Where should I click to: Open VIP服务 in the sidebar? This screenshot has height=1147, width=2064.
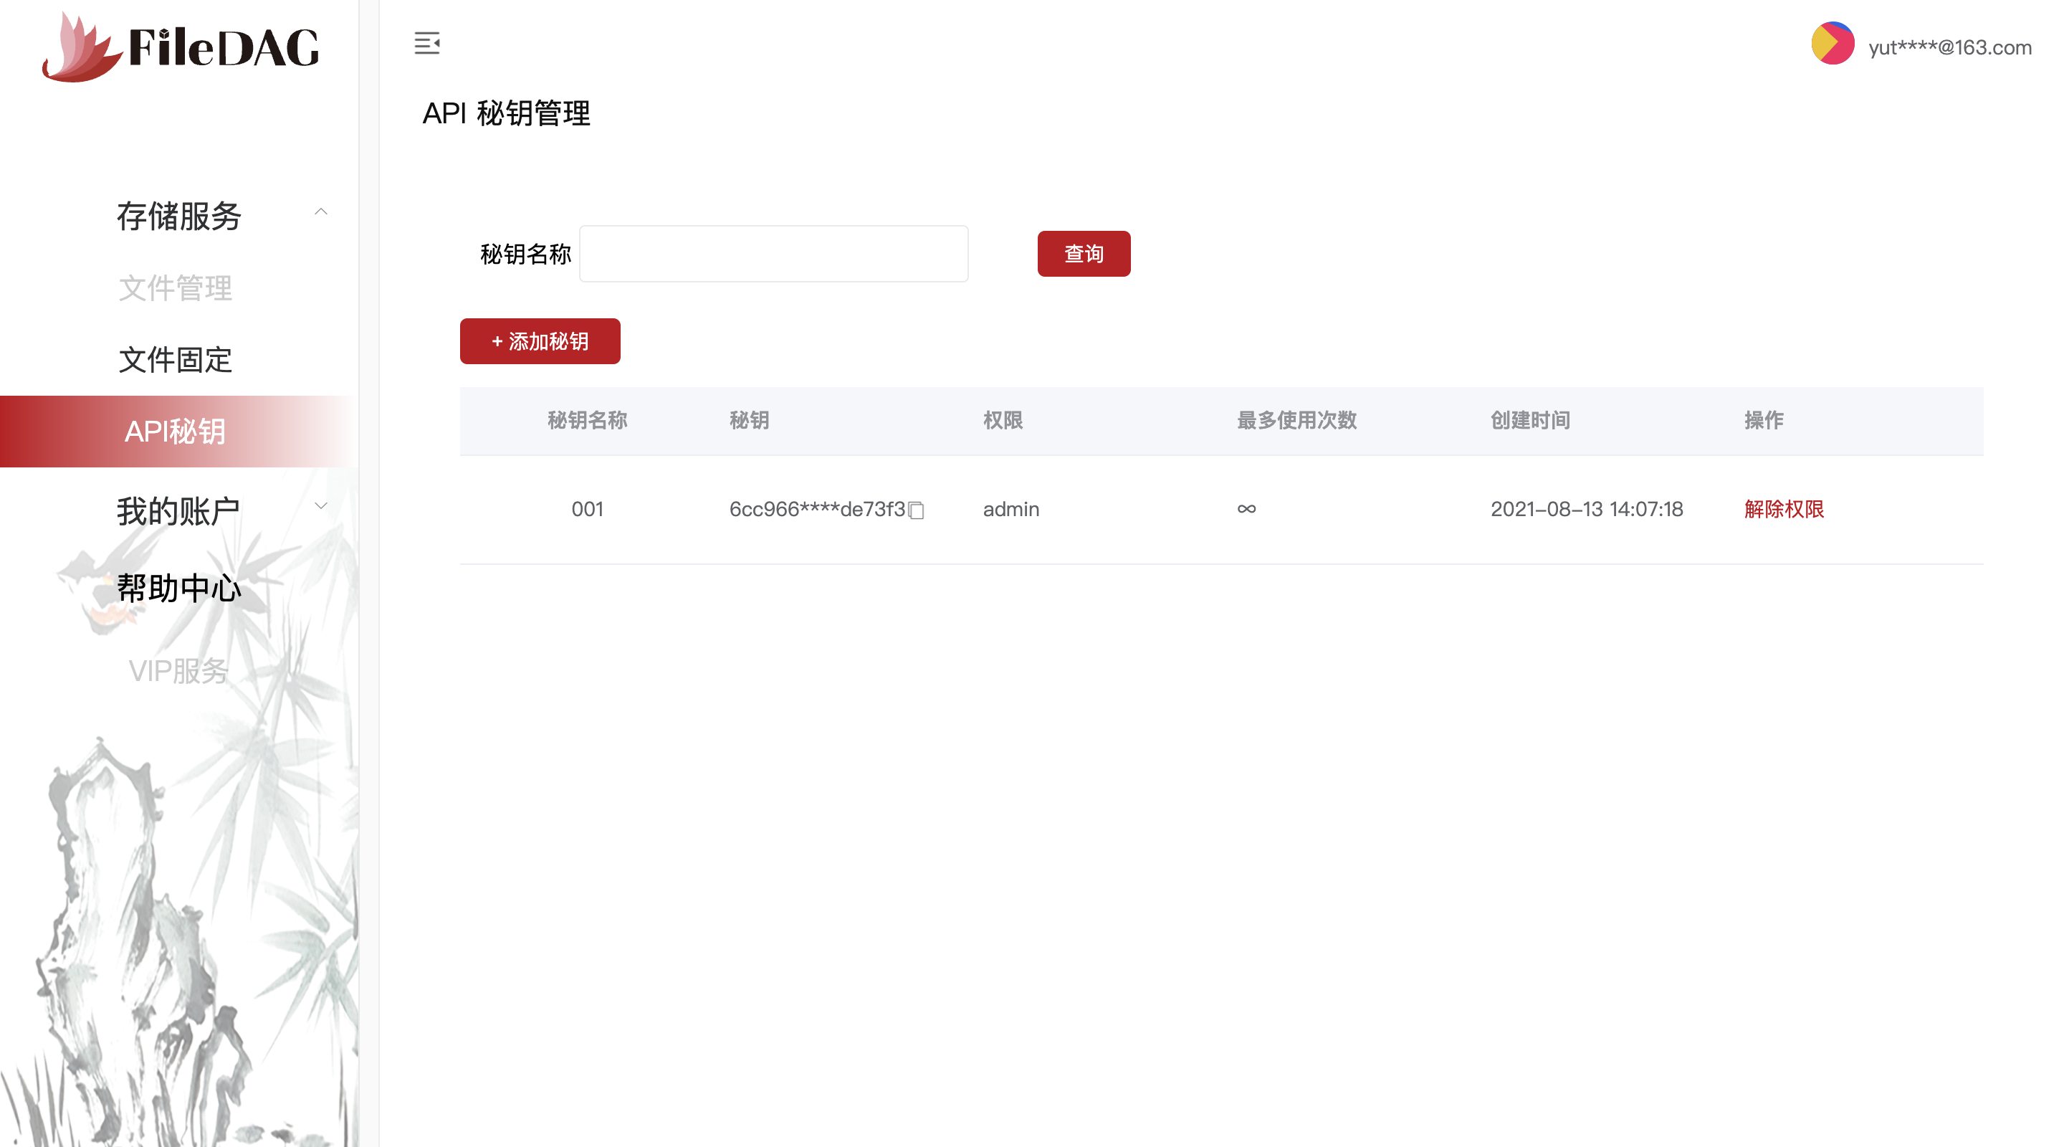pyautogui.click(x=178, y=671)
